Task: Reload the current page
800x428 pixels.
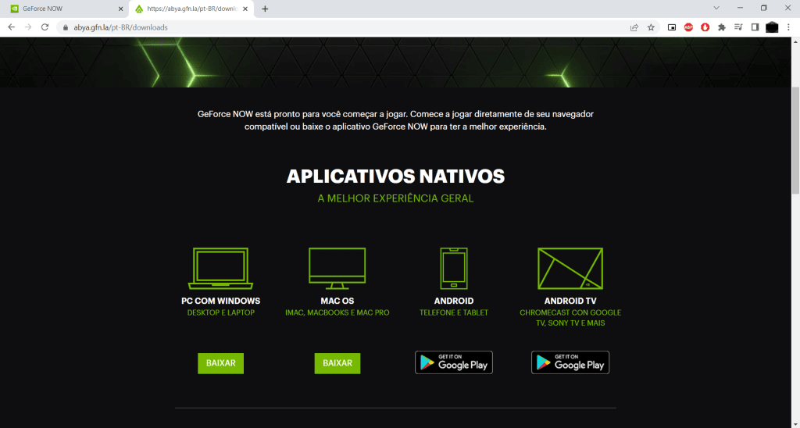Action: 45,27
